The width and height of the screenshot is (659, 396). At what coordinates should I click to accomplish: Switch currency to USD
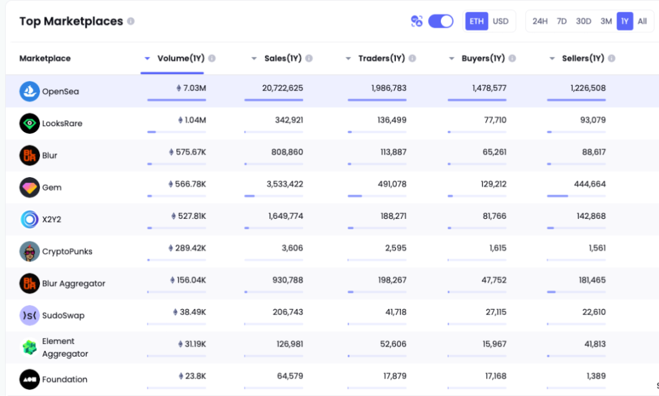coord(501,21)
